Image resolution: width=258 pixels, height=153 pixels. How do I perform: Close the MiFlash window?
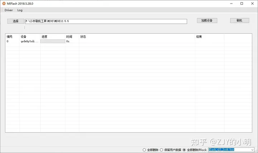click(252, 4)
